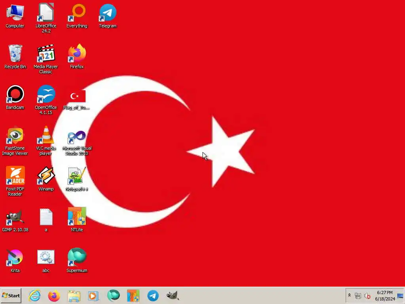Viewport: 405px width, 304px height.
Task: Select the Computer desktop icon
Action: point(15,16)
